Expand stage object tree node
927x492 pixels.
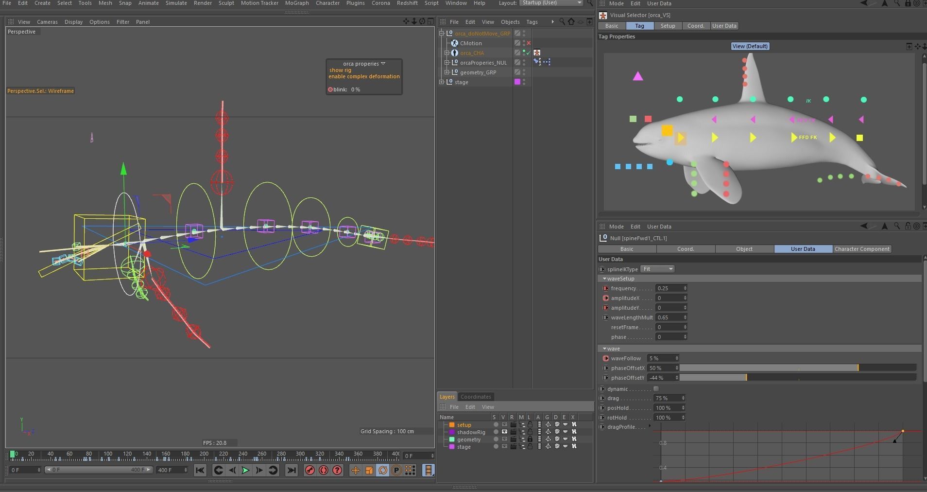pos(442,82)
